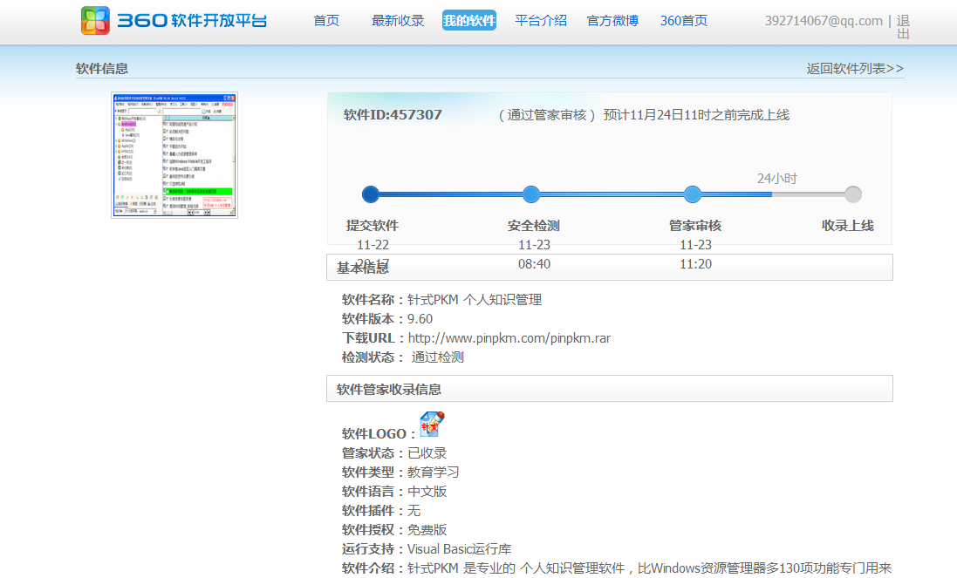Click the 管家审核 progress step dot

click(x=693, y=194)
